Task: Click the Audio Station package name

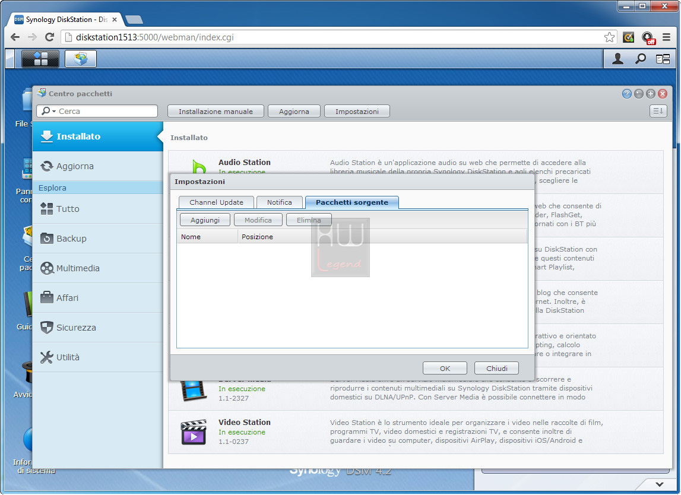Action: pyautogui.click(x=245, y=163)
